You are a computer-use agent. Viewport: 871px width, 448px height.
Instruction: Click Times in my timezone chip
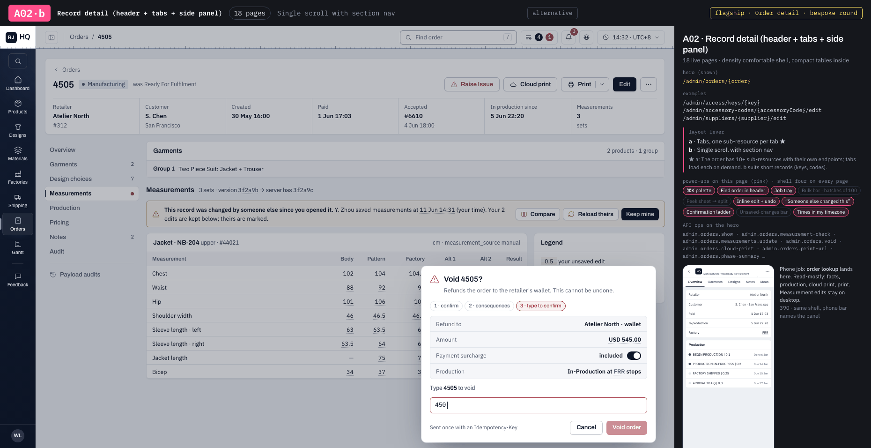[x=821, y=212]
